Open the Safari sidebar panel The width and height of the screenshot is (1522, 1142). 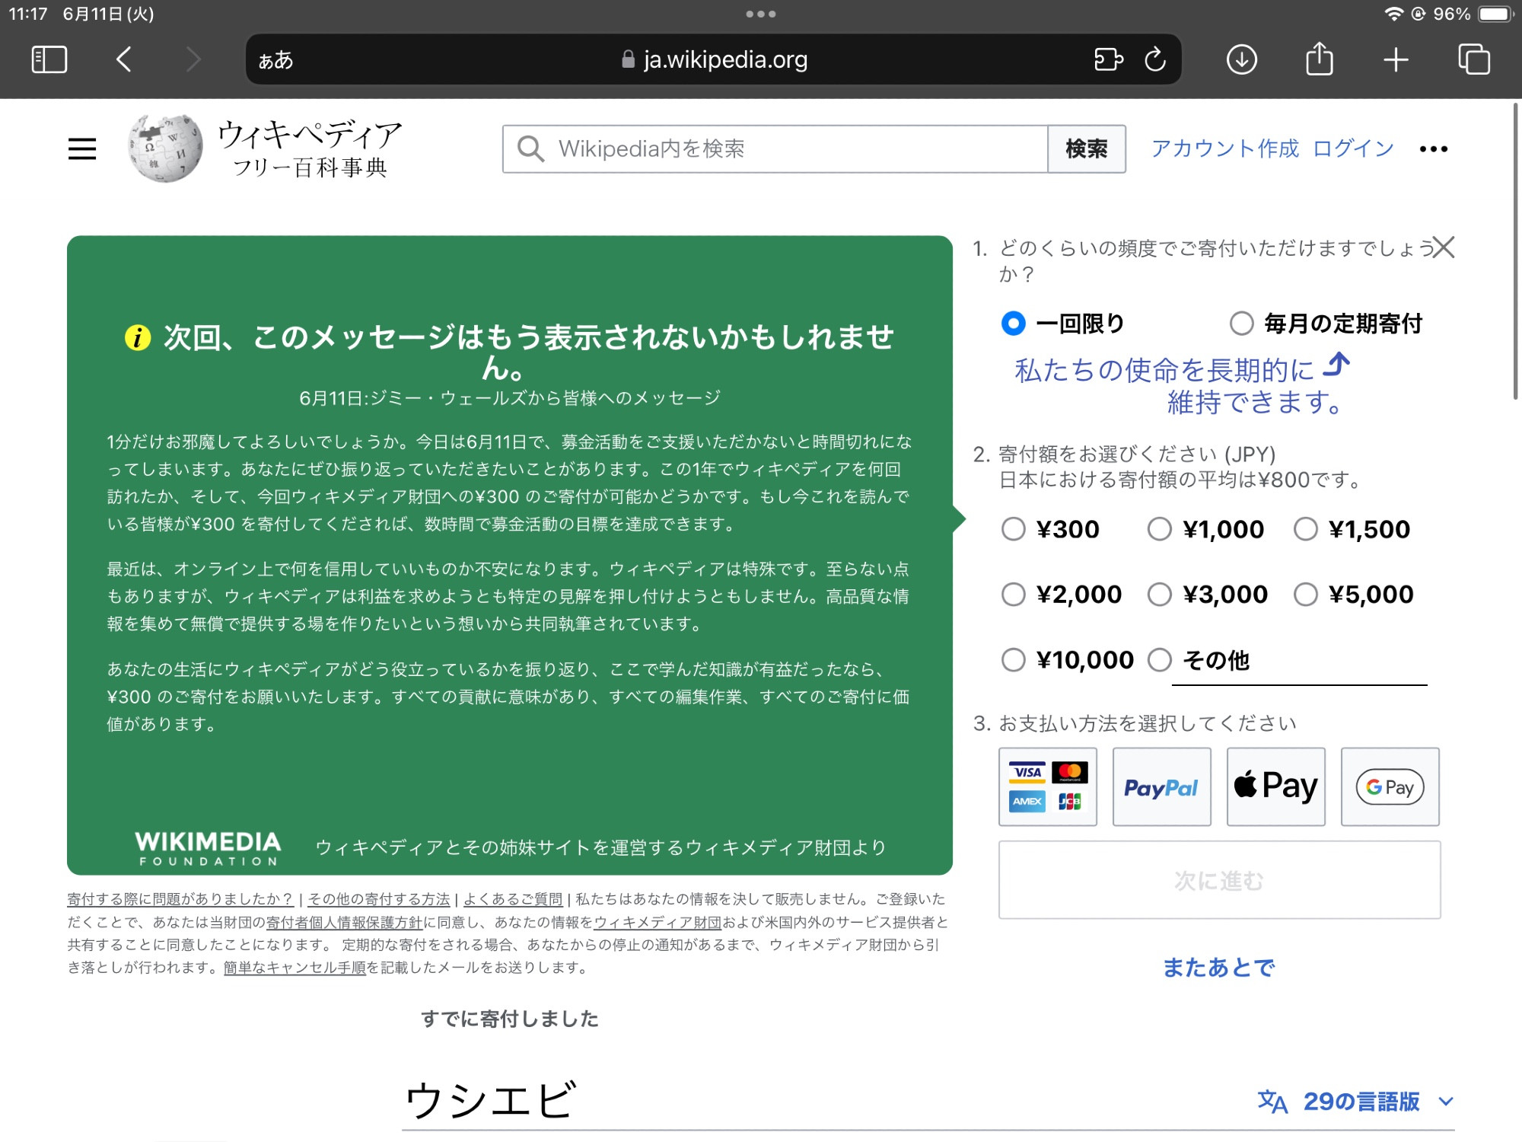pyautogui.click(x=49, y=59)
